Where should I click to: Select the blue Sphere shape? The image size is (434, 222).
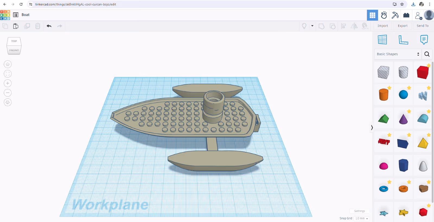pyautogui.click(x=403, y=95)
